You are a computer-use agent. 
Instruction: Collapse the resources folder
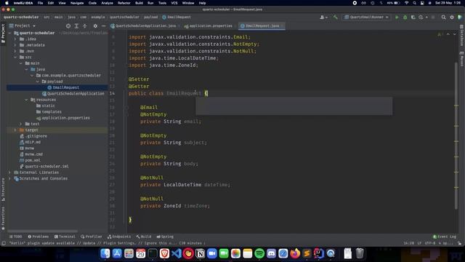point(26,100)
